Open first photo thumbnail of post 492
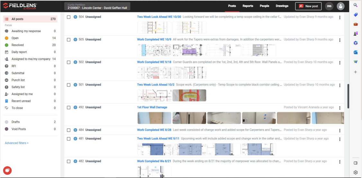362x178 pixels. tap(154, 118)
